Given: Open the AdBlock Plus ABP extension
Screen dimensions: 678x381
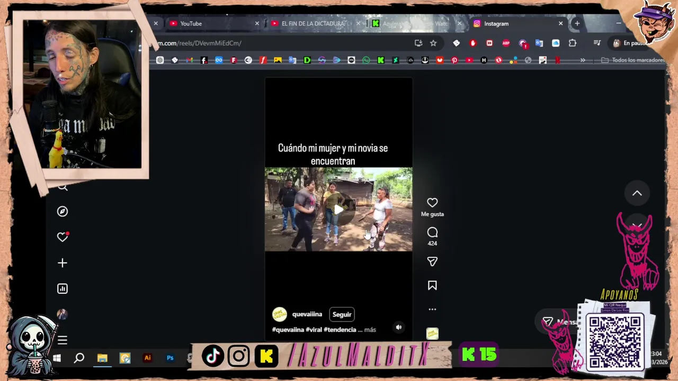Looking at the screenshot, I should [506, 43].
